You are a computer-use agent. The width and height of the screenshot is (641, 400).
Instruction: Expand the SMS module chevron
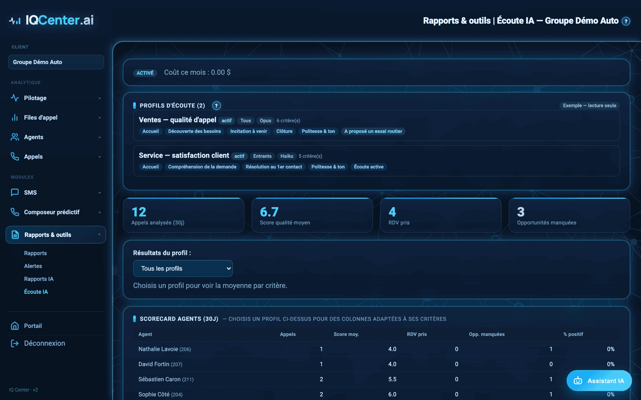pos(100,193)
